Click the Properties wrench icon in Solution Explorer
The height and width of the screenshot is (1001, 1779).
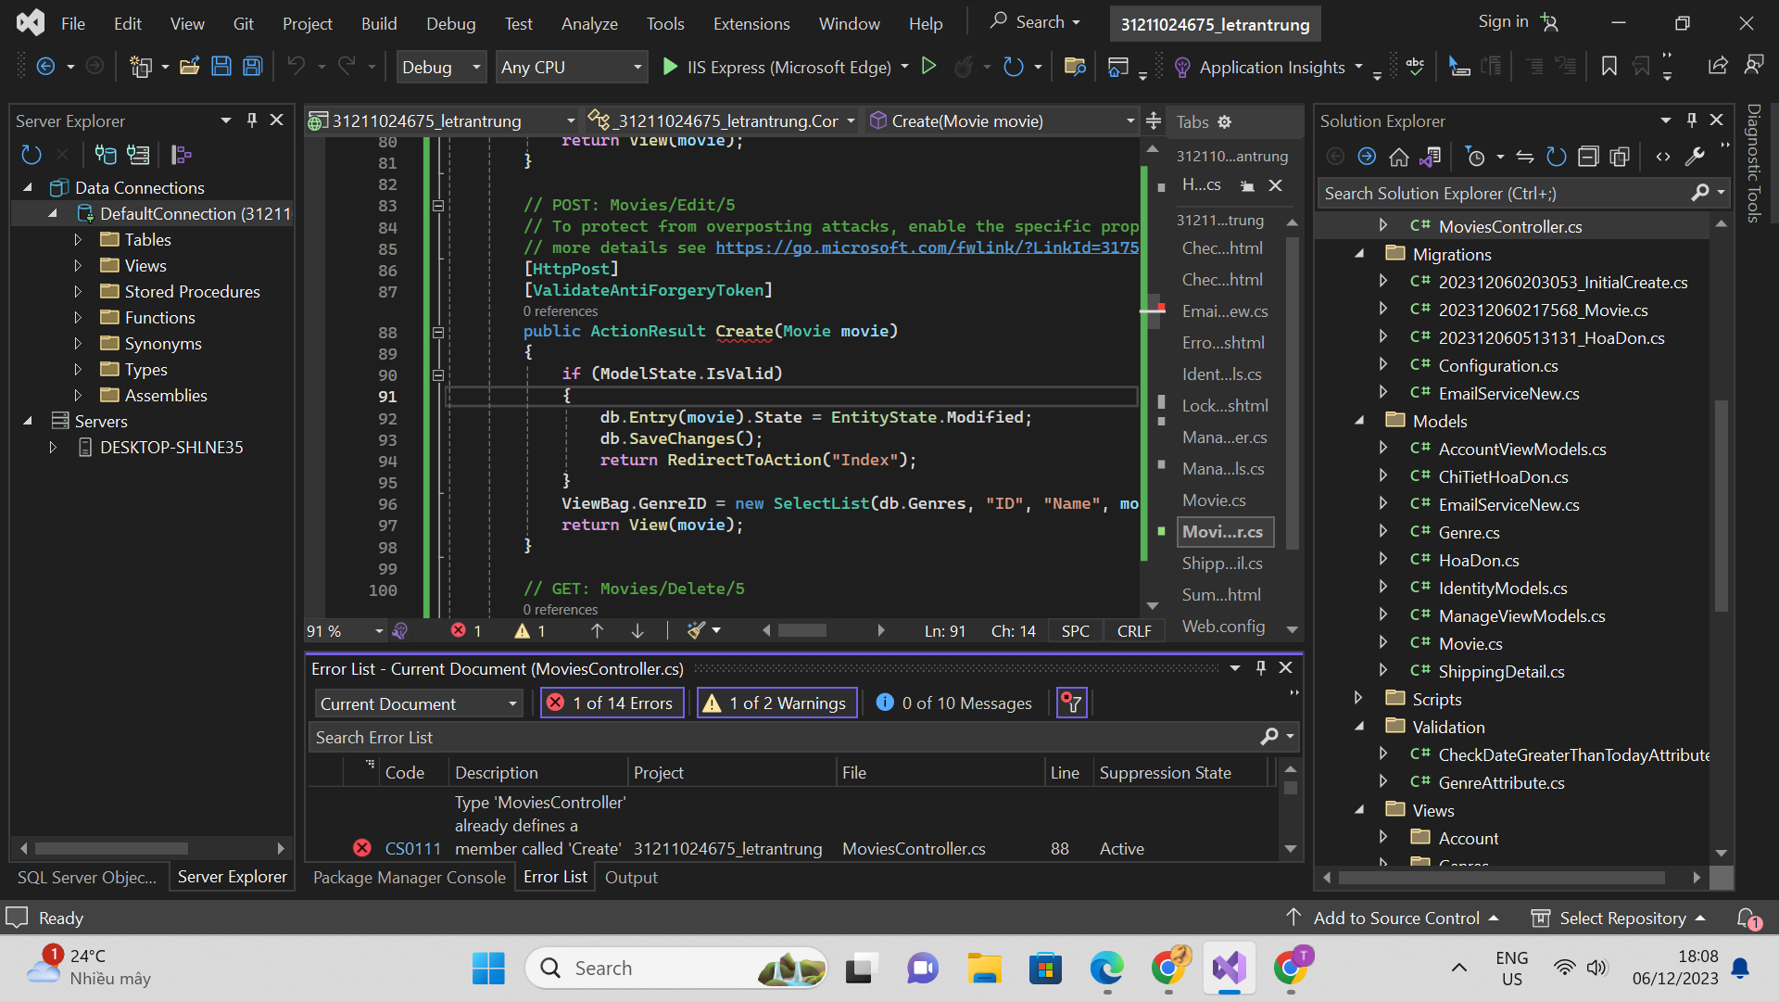coord(1695,157)
